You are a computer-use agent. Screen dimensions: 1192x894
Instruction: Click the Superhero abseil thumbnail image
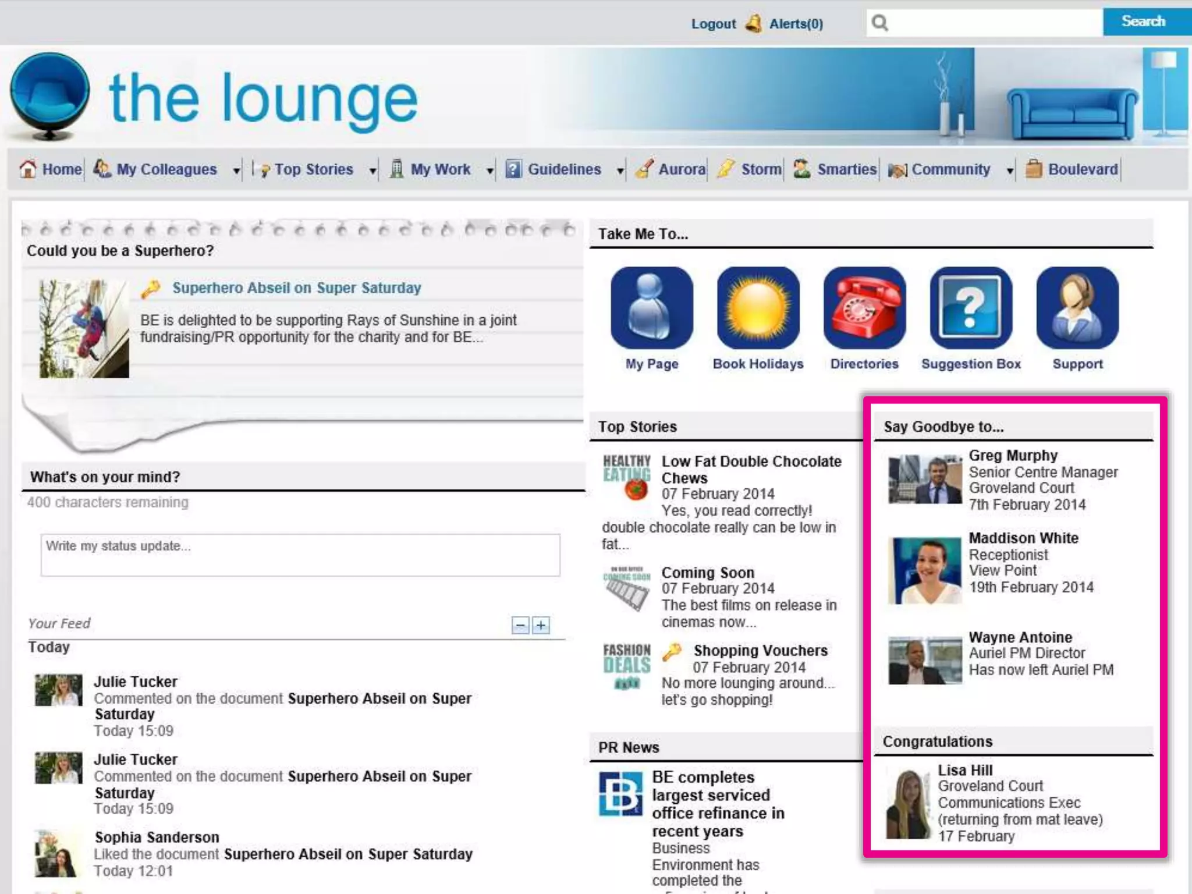click(x=84, y=329)
